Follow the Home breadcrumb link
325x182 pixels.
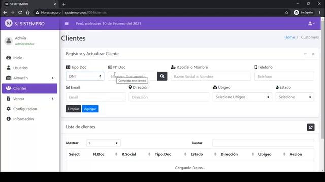pyautogui.click(x=289, y=37)
